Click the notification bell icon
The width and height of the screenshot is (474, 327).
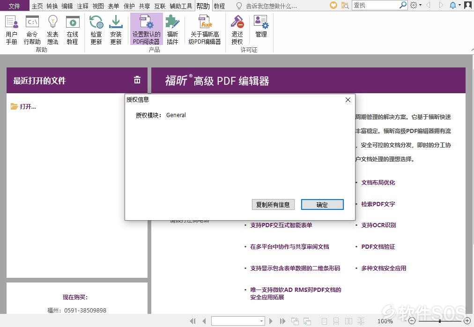tap(453, 5)
